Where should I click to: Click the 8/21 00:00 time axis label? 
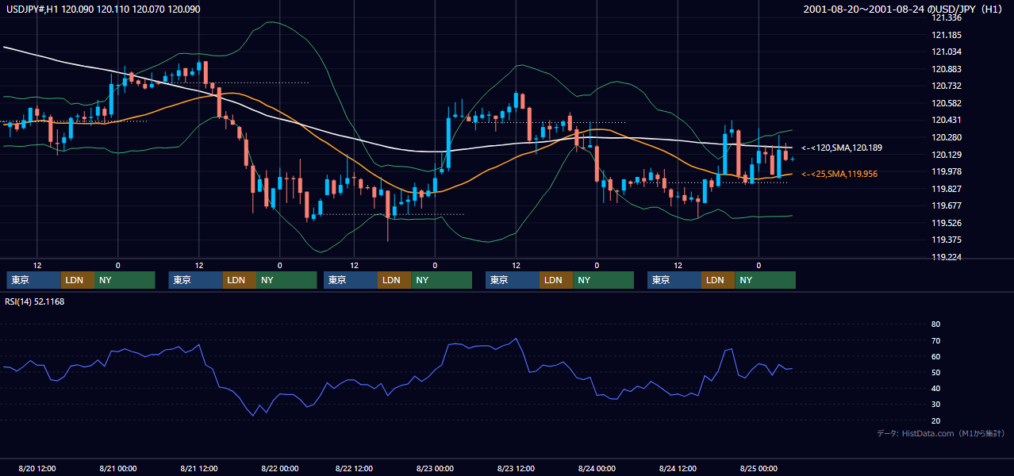tap(118, 468)
